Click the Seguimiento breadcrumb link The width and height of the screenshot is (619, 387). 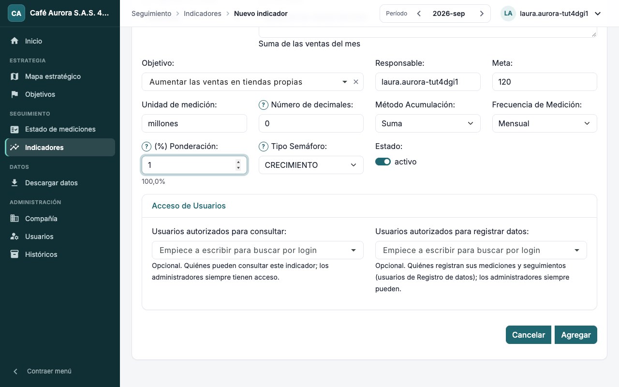click(x=151, y=14)
